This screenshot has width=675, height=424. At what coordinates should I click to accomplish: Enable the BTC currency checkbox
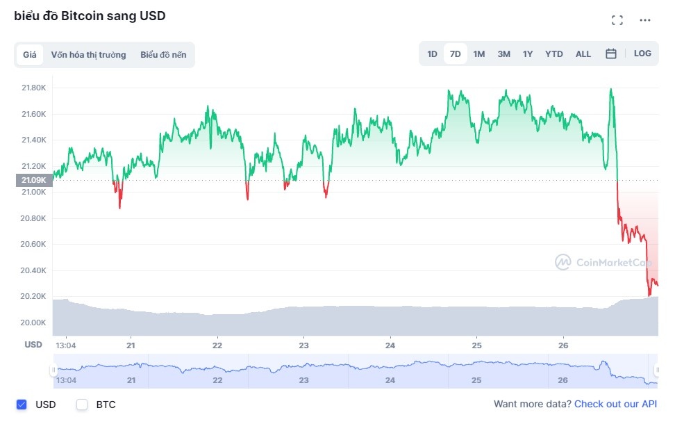(82, 405)
